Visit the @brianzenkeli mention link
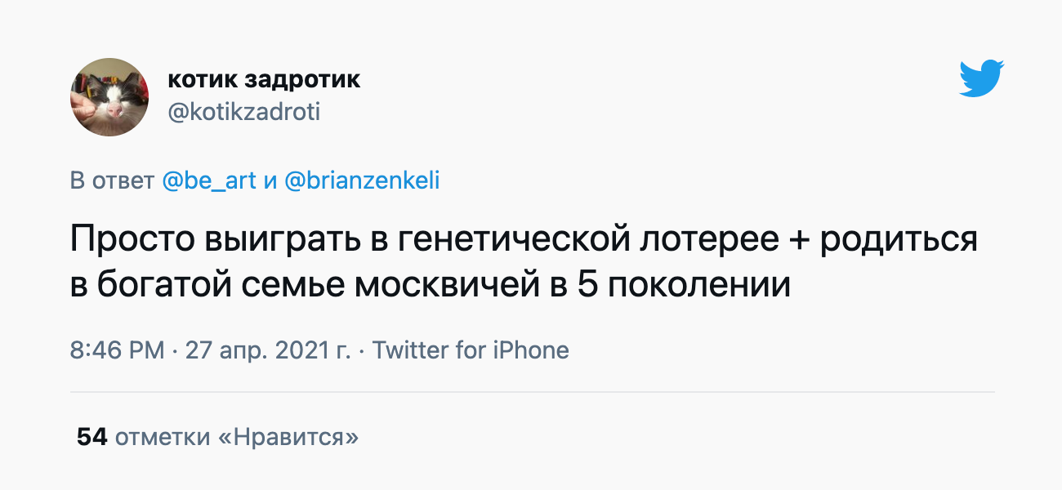The width and height of the screenshot is (1062, 490). [362, 180]
